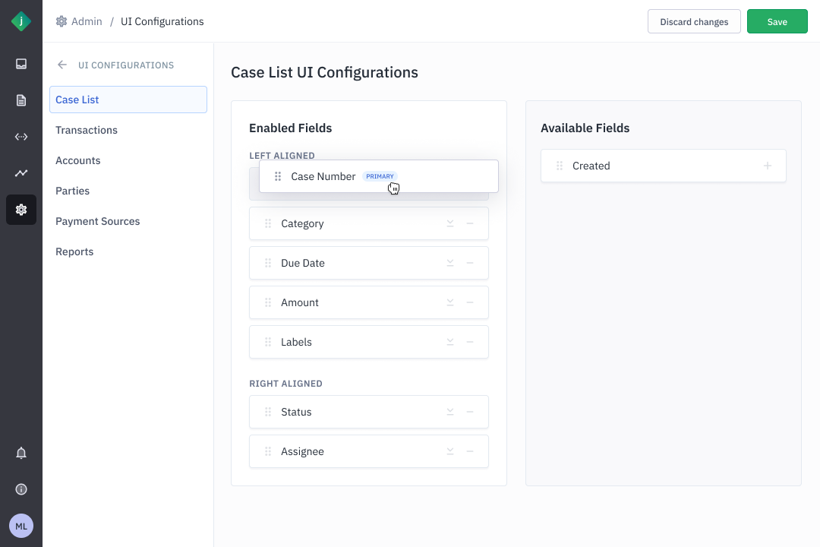Select Payment Sources in the side menu
820x547 pixels.
point(98,221)
